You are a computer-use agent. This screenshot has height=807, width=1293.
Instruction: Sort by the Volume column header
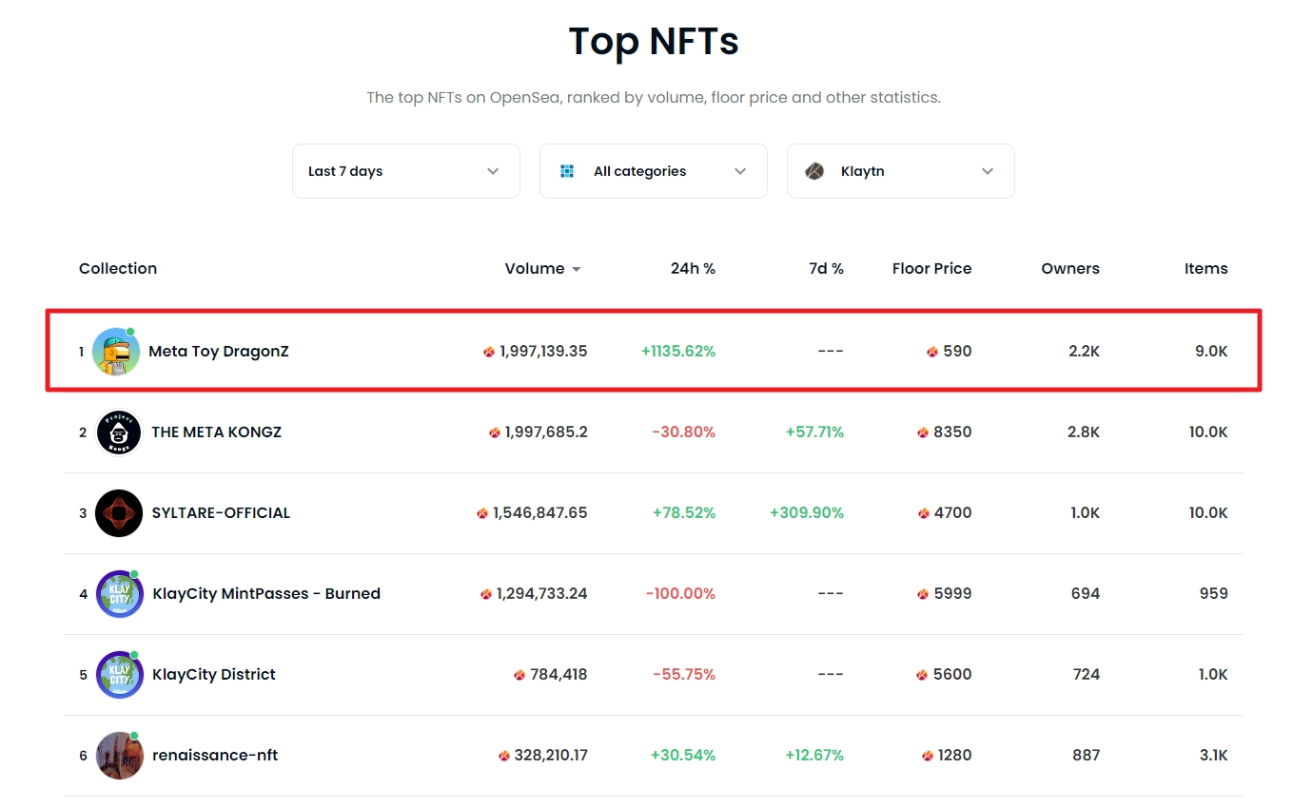pyautogui.click(x=534, y=268)
